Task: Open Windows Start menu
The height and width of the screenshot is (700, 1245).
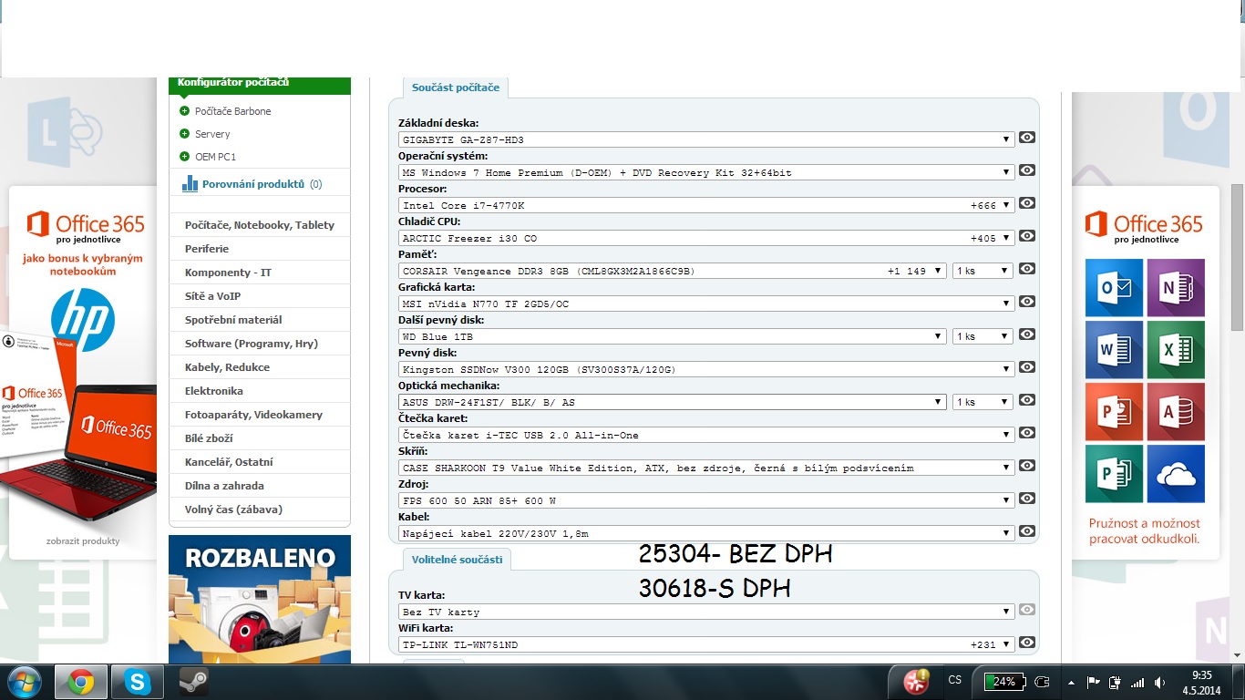Action: point(25,681)
